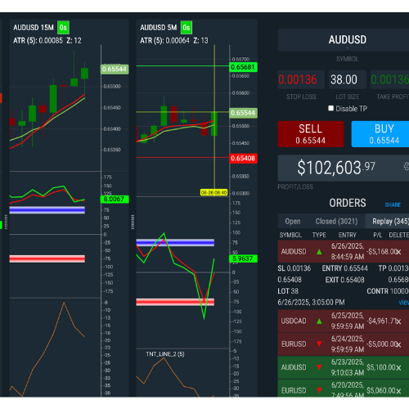Image resolution: width=409 pixels, height=409 pixels.
Task: Open the settings gear beside profit/loss
Action: click(407, 166)
